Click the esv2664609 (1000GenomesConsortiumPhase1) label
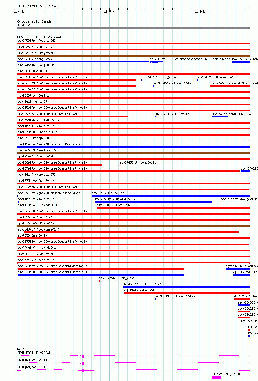Viewport: 258px width, 381px height. tap(52, 83)
